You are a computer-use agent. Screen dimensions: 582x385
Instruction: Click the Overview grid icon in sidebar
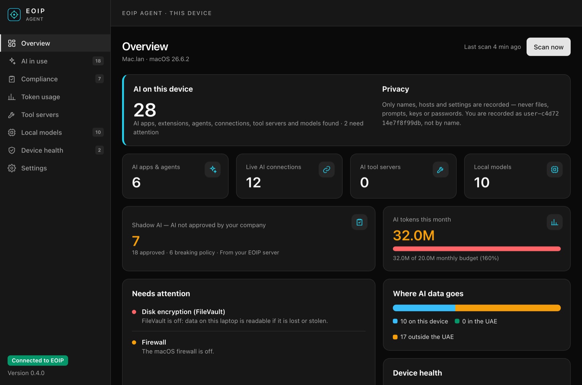point(12,43)
